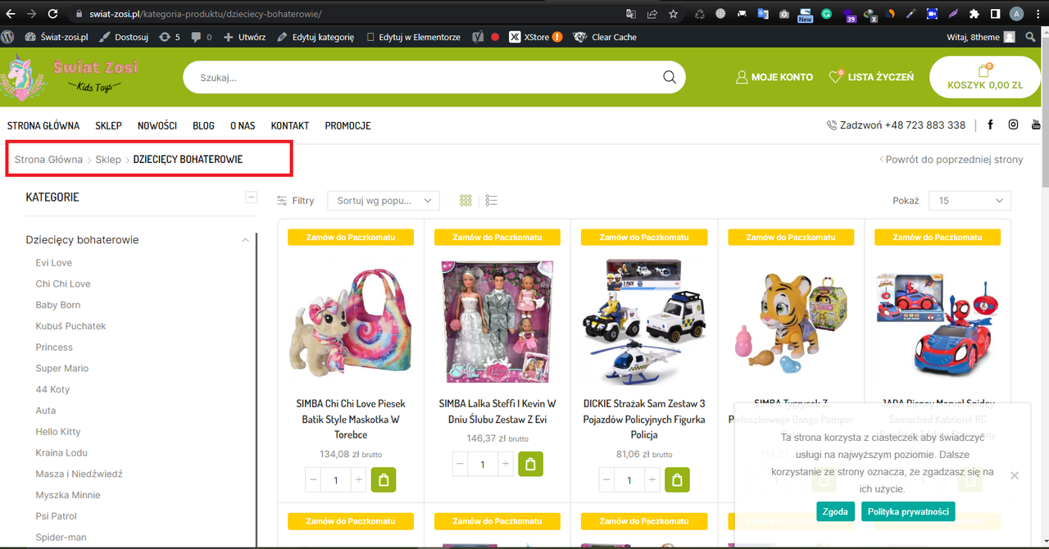
Task: Open Polityka prywatności in cookie notice
Action: click(908, 511)
